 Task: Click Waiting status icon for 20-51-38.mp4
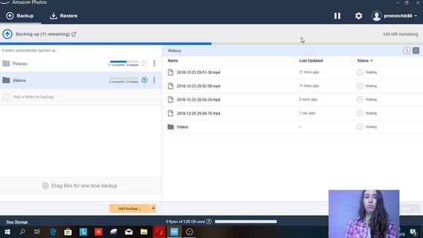[x=360, y=72]
